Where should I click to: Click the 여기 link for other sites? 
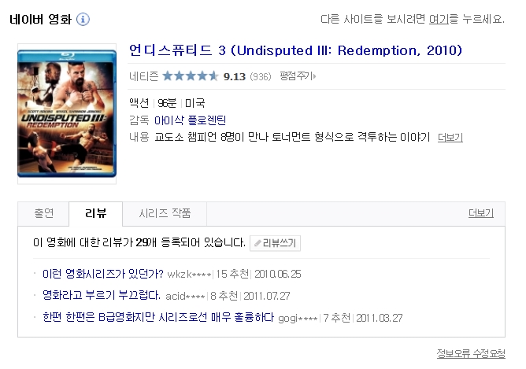(x=439, y=19)
